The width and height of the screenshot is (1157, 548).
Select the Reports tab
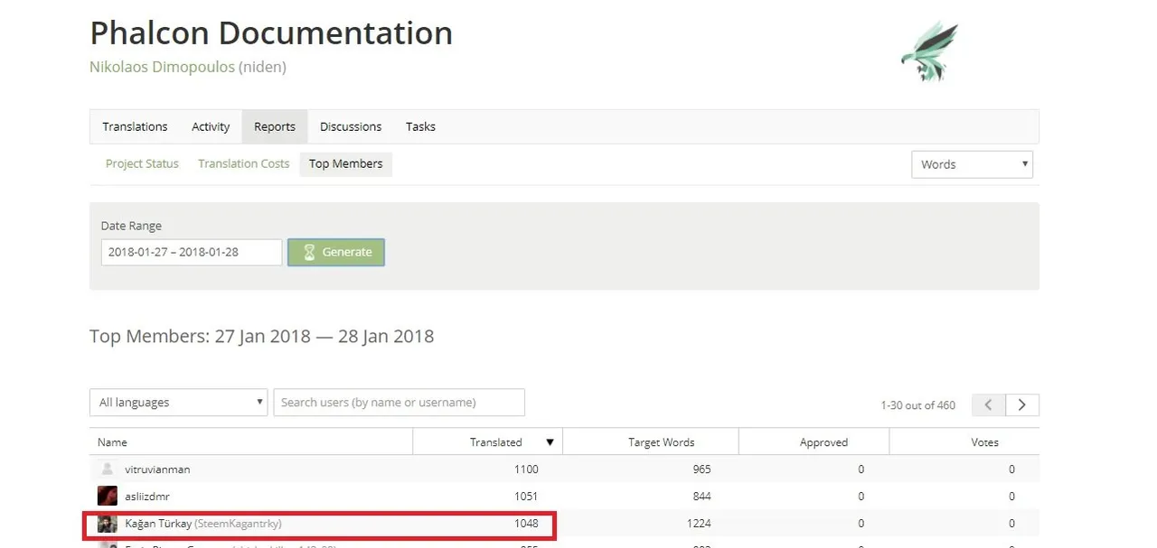275,126
